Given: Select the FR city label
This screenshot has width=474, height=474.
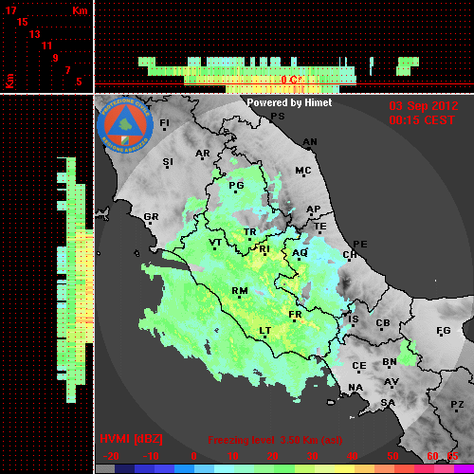Looking at the screenshot, I should tap(295, 315).
